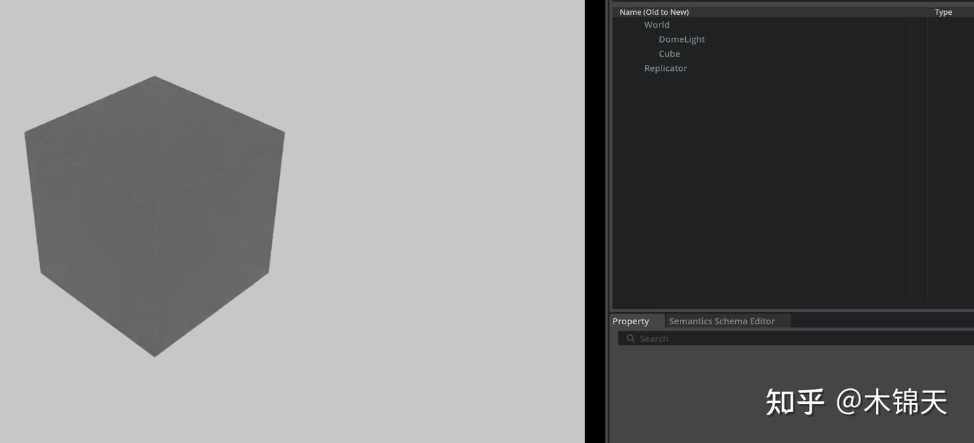
Task: Select the DomeLight item in stage tree
Action: [x=681, y=39]
